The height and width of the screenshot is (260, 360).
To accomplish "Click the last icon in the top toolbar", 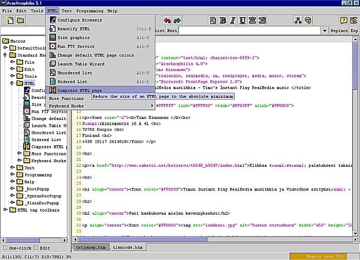I will point(354,21).
